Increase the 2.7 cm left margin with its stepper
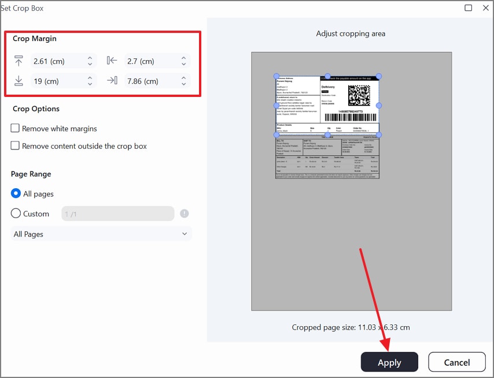The height and width of the screenshot is (378, 494). coord(184,57)
